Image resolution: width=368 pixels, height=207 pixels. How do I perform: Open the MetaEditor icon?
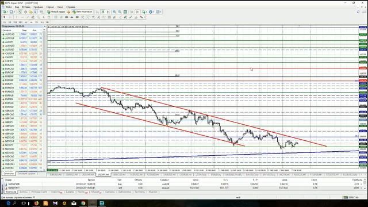tap(69, 11)
